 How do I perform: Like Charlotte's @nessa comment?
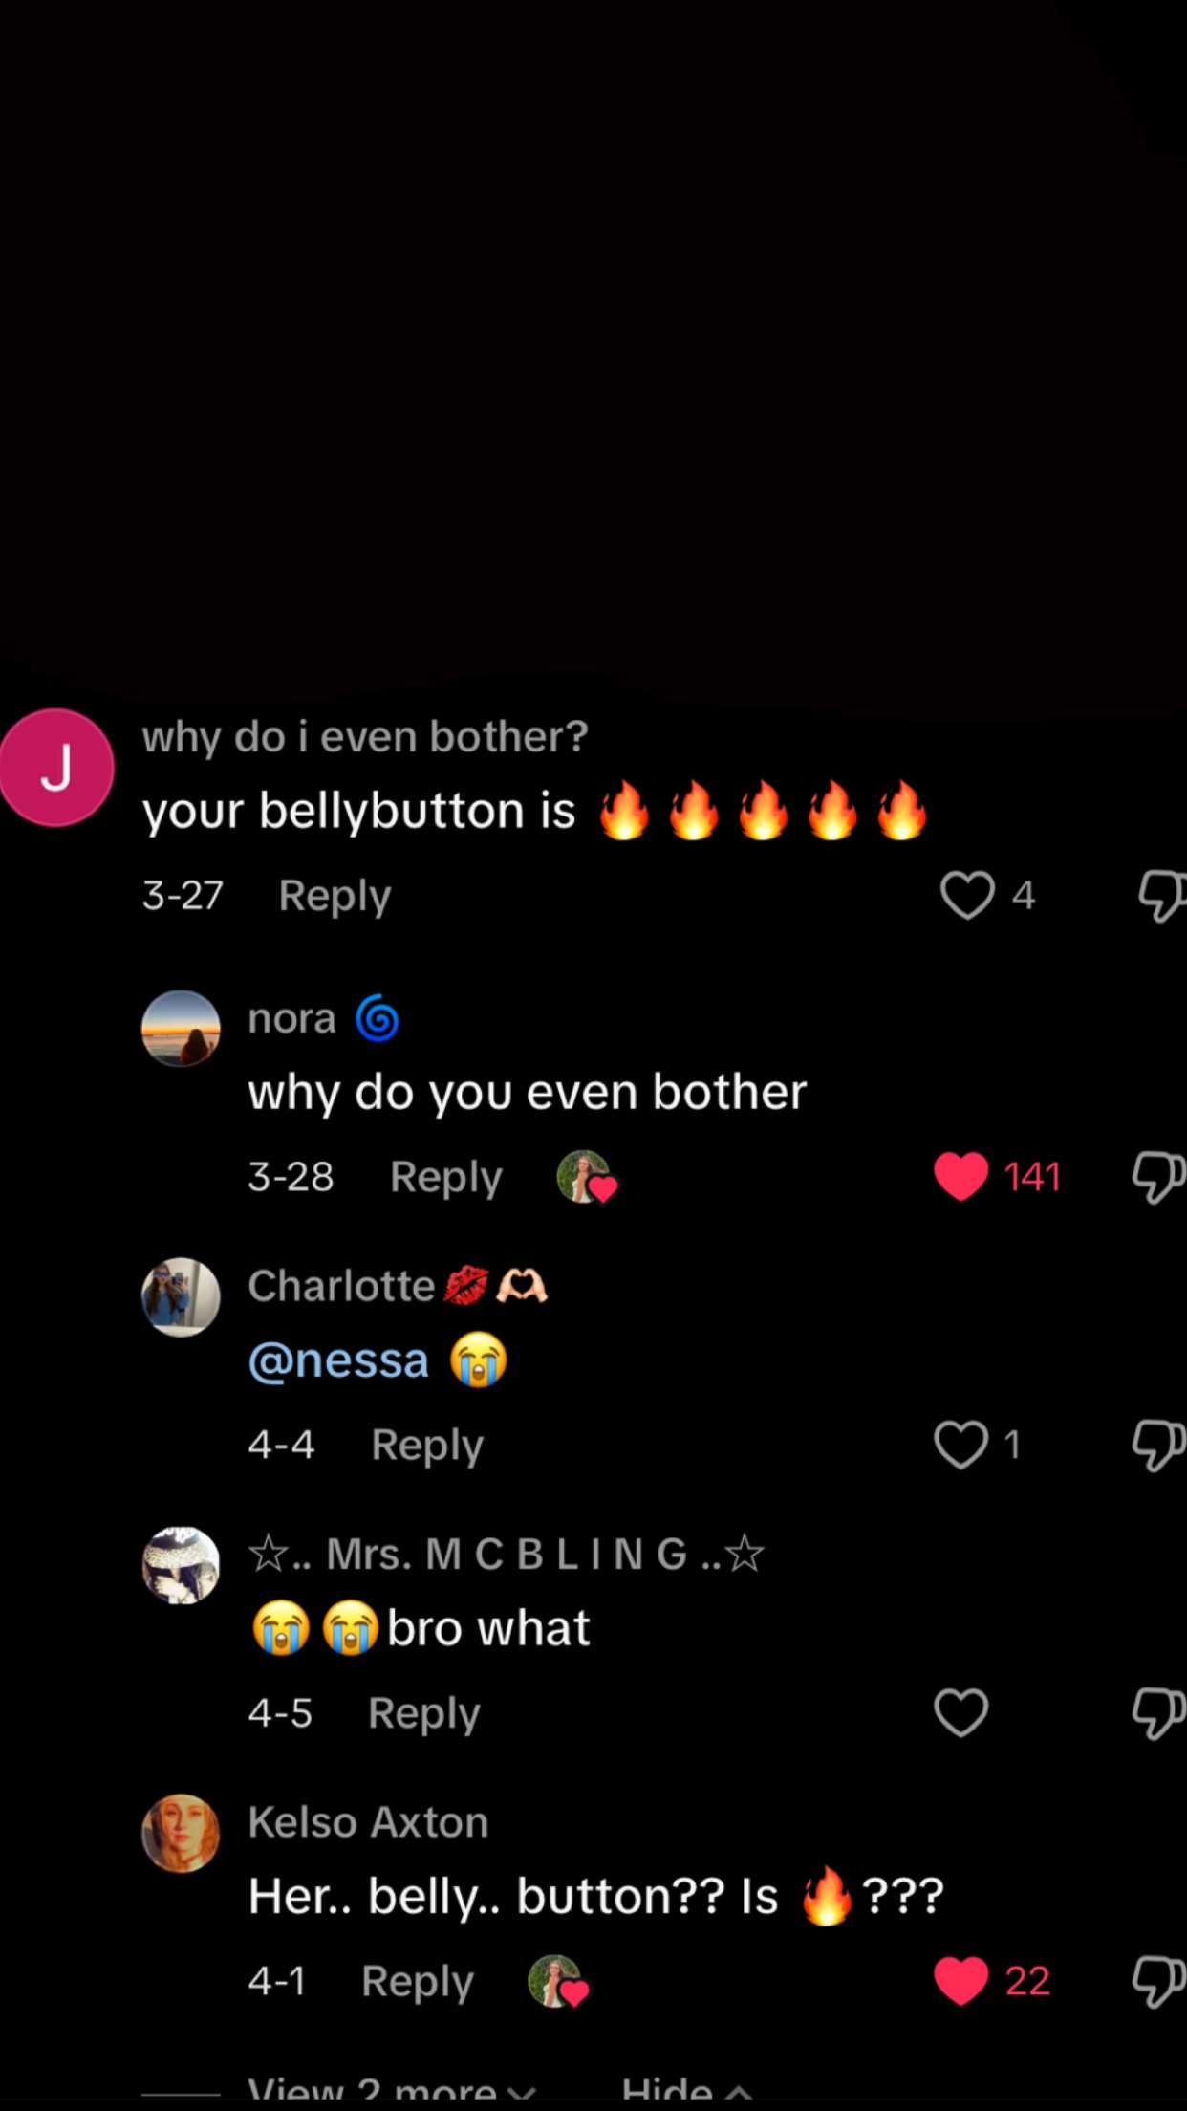(960, 1444)
